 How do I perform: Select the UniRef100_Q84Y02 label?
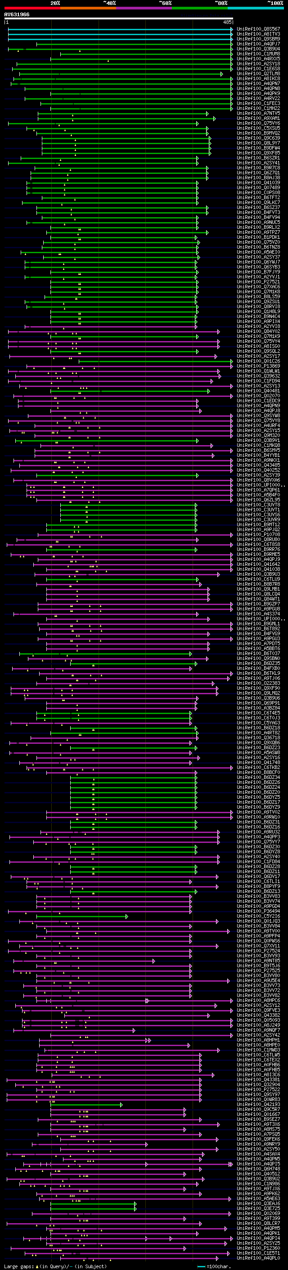[x=258, y=332]
